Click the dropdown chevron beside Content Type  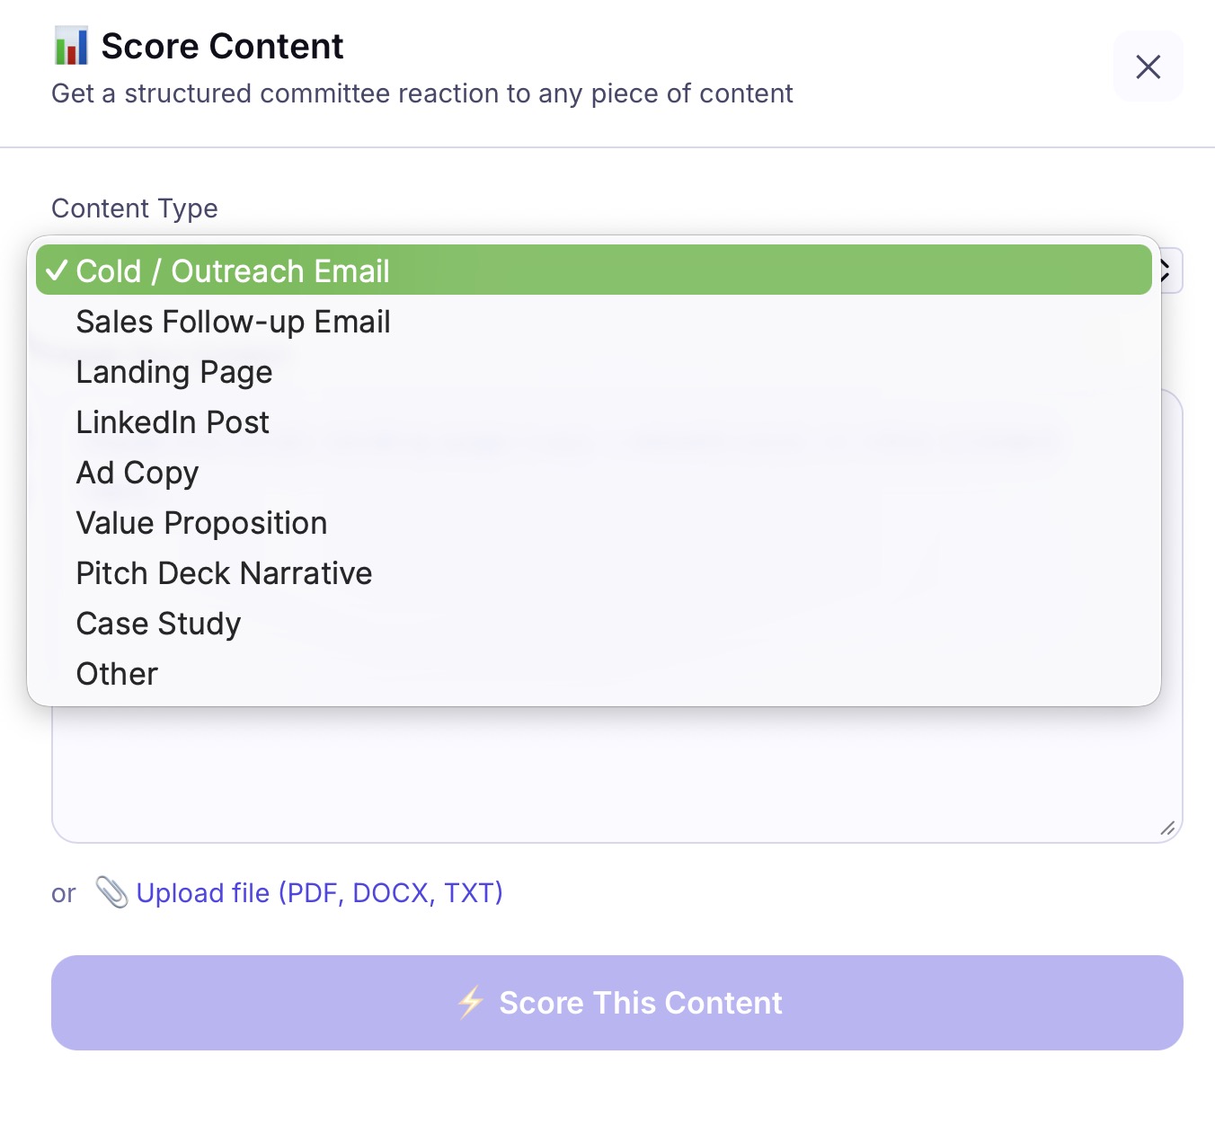click(1166, 270)
